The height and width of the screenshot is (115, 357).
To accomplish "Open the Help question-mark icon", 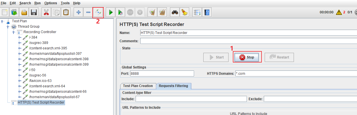I will click(x=207, y=12).
